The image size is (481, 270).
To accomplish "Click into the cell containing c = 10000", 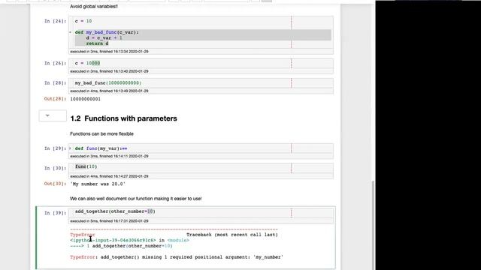I will pyautogui.click(x=201, y=63).
